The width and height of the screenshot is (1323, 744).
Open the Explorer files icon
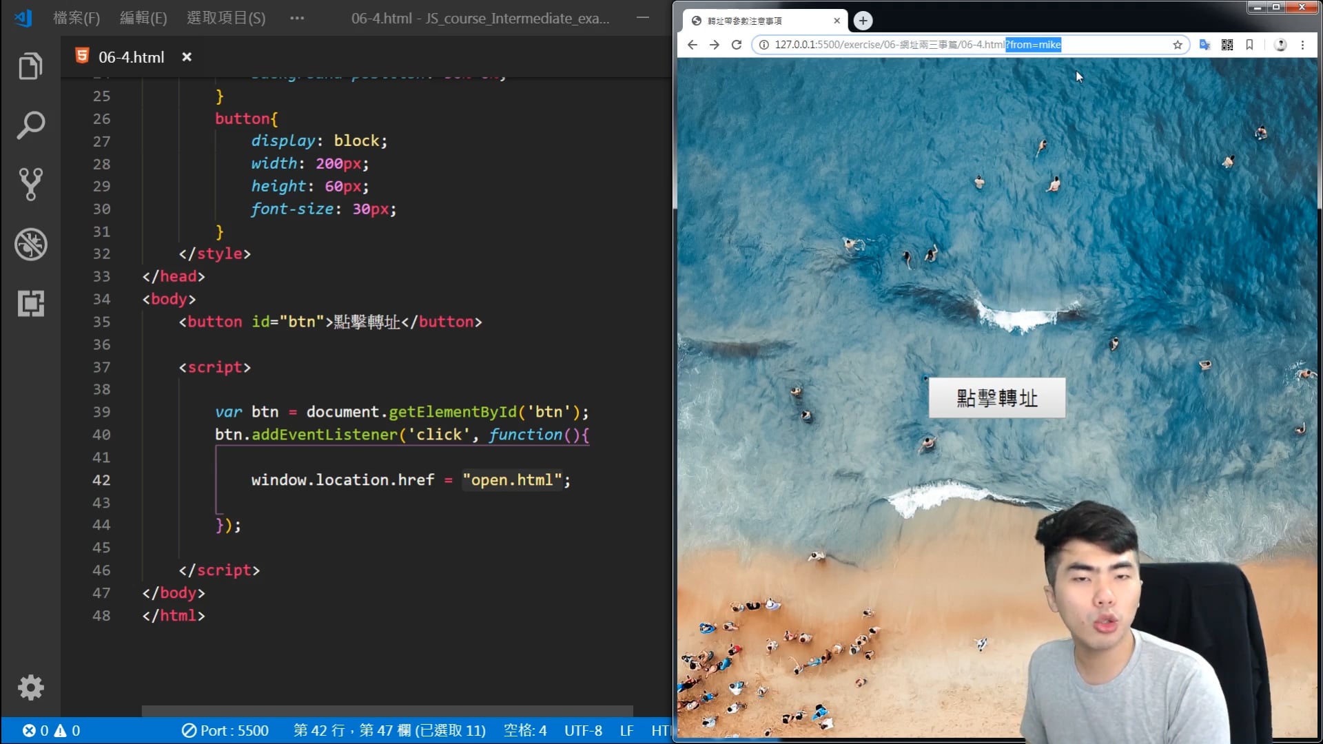pyautogui.click(x=30, y=66)
